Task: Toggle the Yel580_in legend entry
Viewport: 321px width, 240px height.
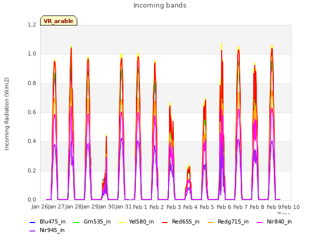Action: 136,221
